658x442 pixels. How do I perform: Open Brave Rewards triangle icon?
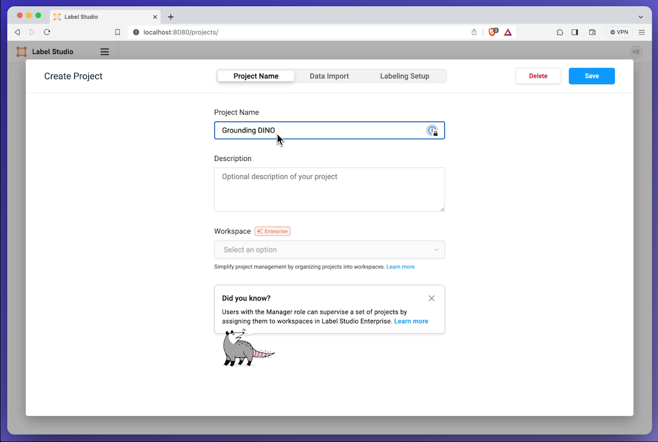click(508, 33)
